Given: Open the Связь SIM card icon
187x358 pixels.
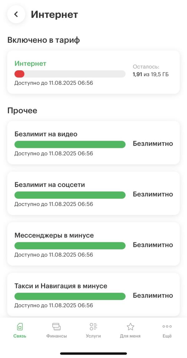Looking at the screenshot, I should 20,327.
